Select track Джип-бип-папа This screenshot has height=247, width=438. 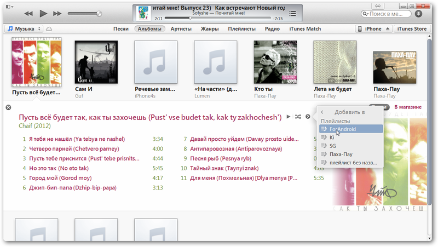pyautogui.click(x=73, y=188)
